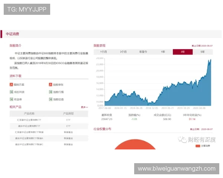Select the 1年 performance tab
This screenshot has width=223, height=178.
pyautogui.click(x=163, y=52)
